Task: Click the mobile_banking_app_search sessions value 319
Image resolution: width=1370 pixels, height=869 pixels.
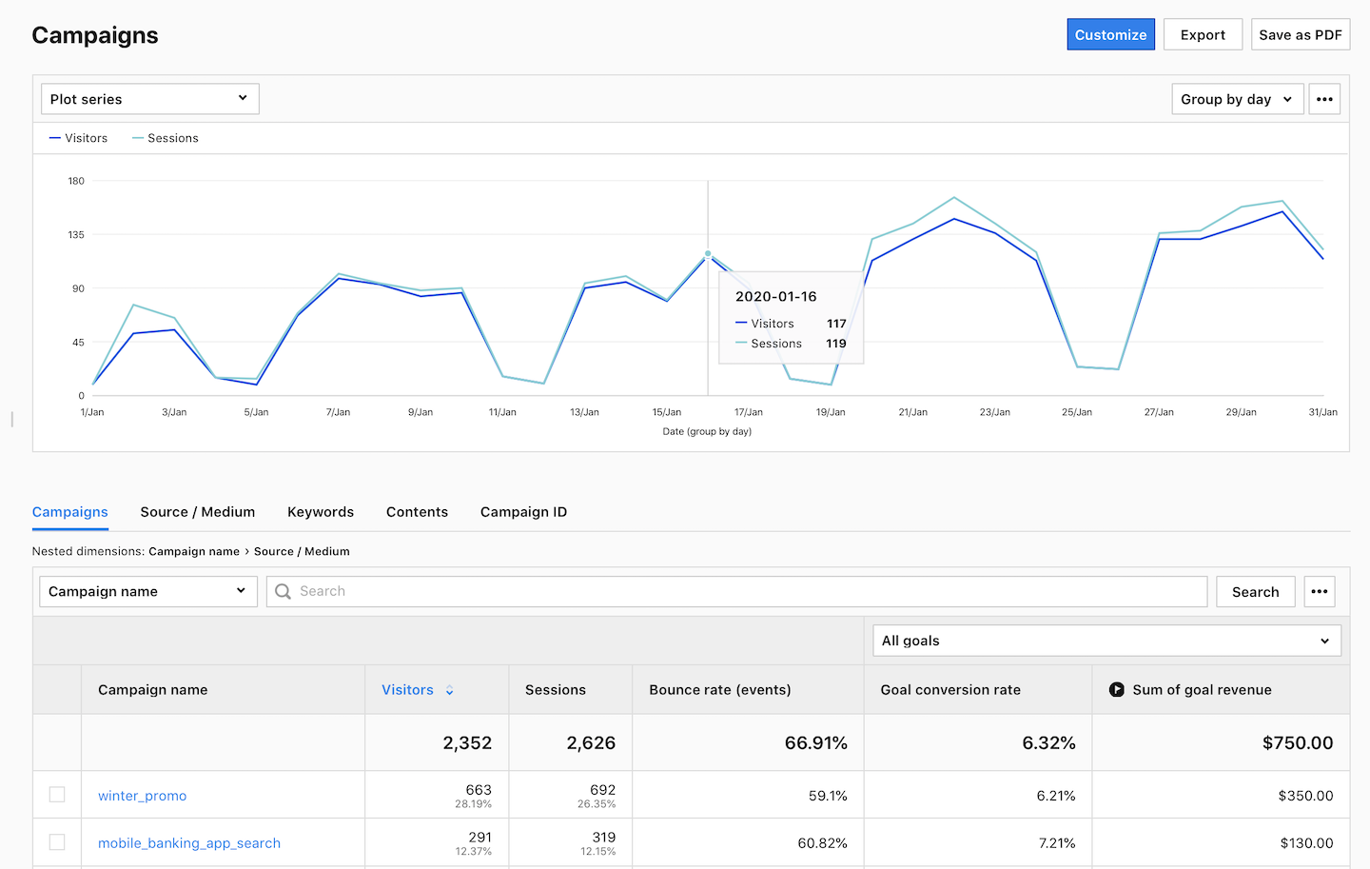Action: pyautogui.click(x=604, y=838)
